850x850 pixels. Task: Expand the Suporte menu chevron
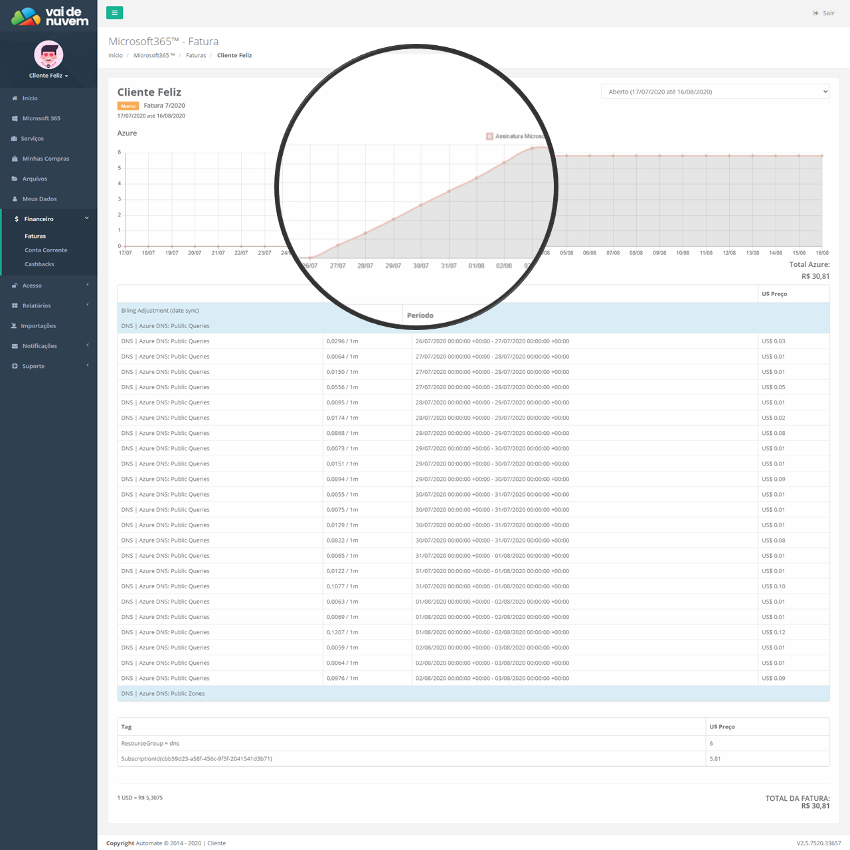click(87, 365)
